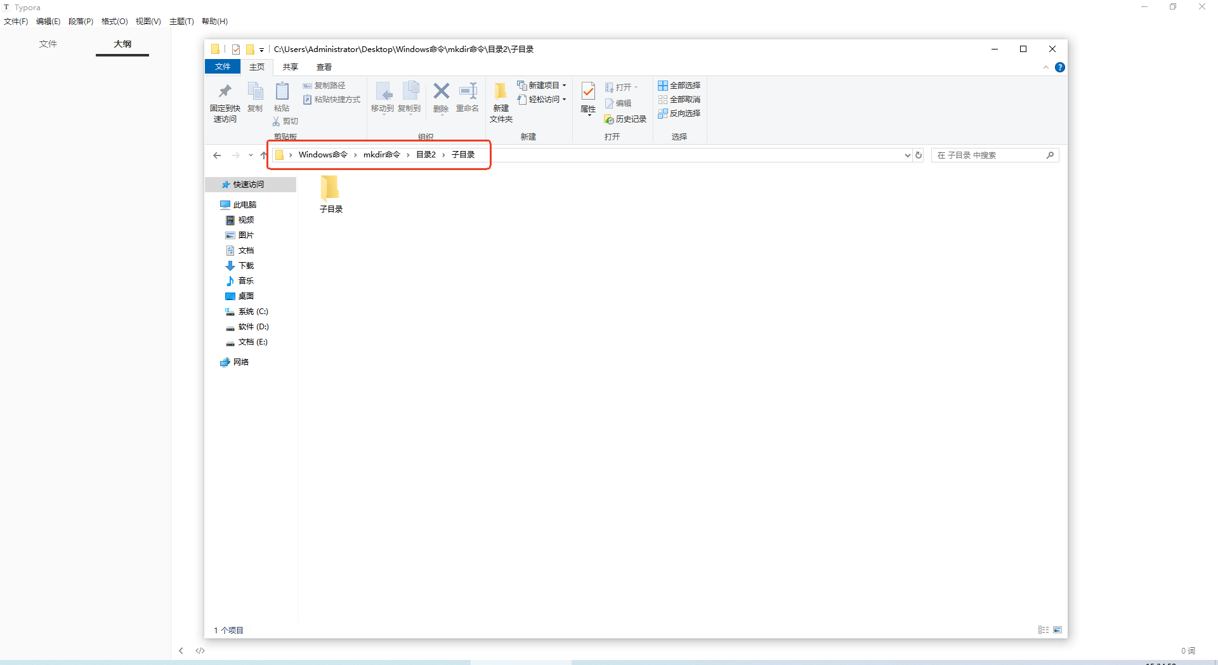Click the back navigation arrow
The width and height of the screenshot is (1218, 665).
(217, 155)
